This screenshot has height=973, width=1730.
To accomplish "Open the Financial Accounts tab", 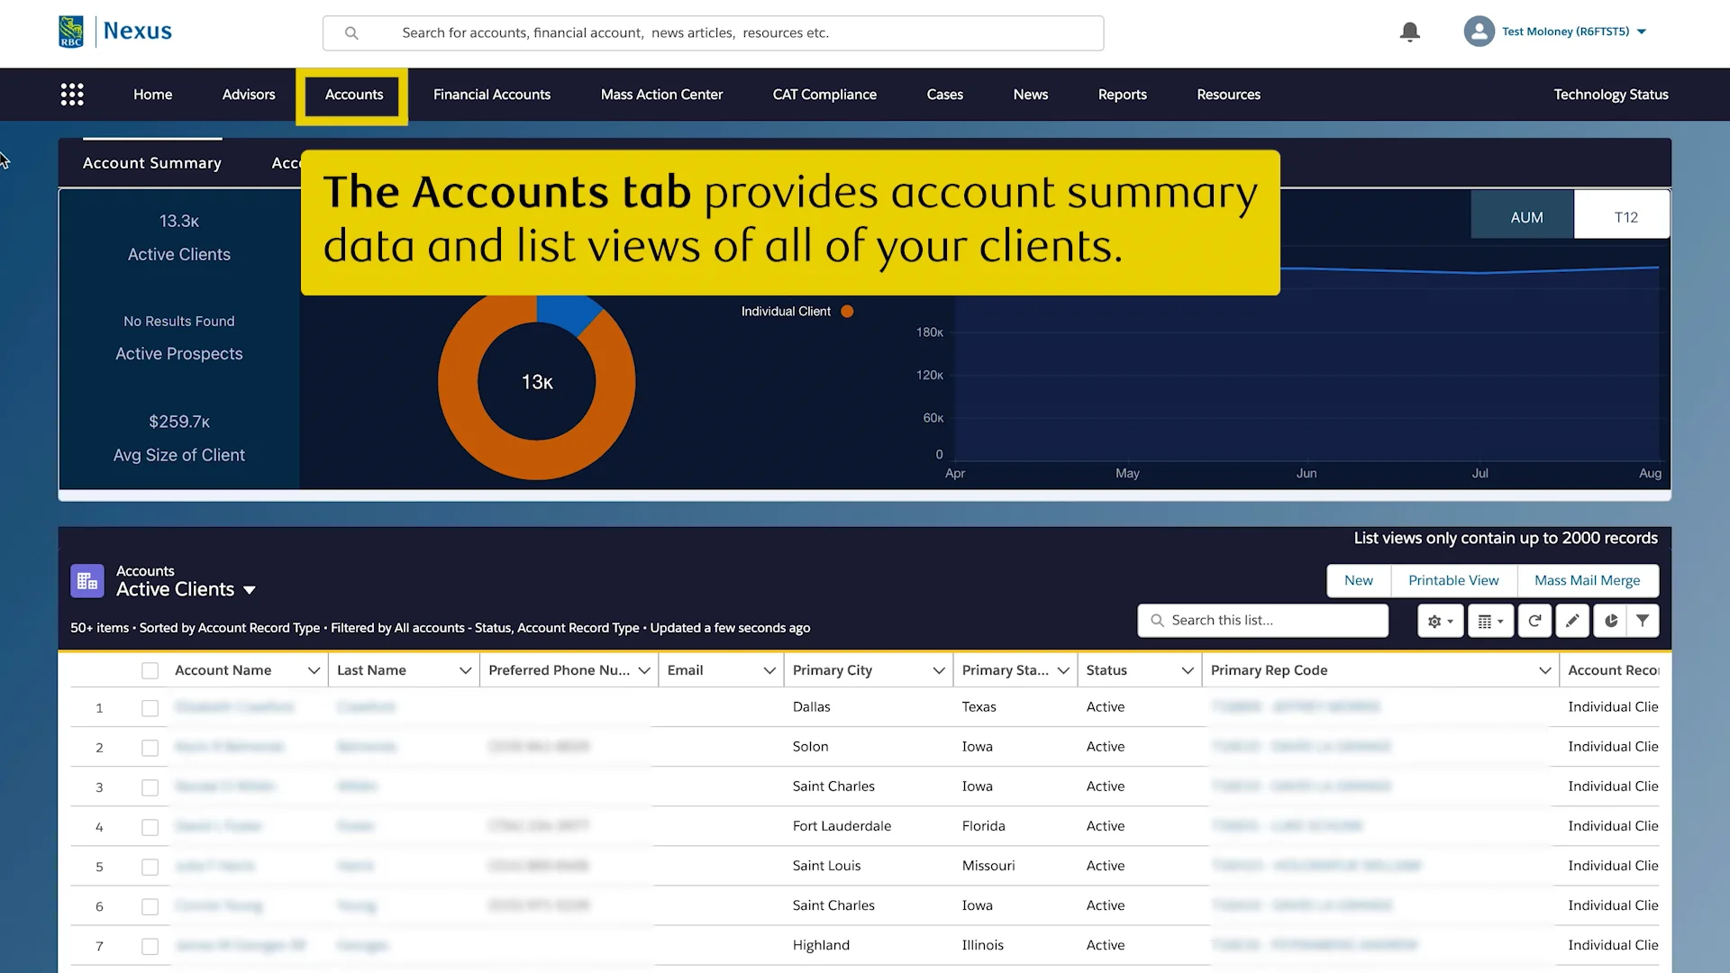I will pos(492,95).
